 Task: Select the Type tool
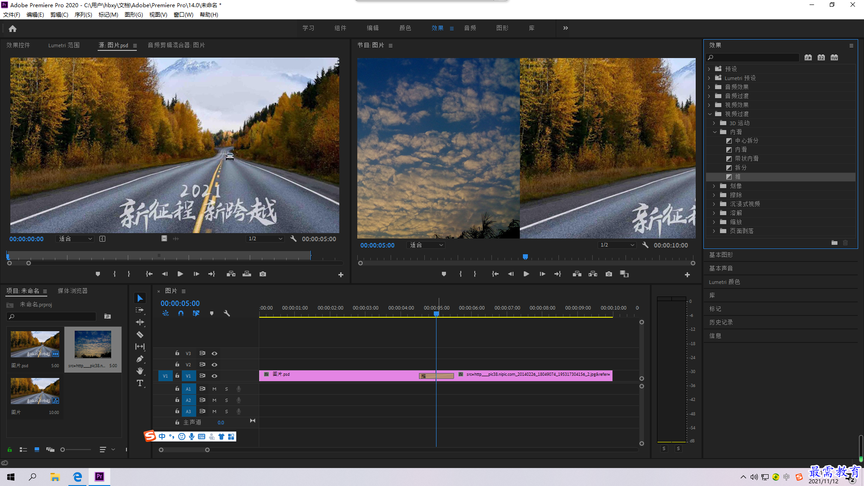[x=140, y=383]
